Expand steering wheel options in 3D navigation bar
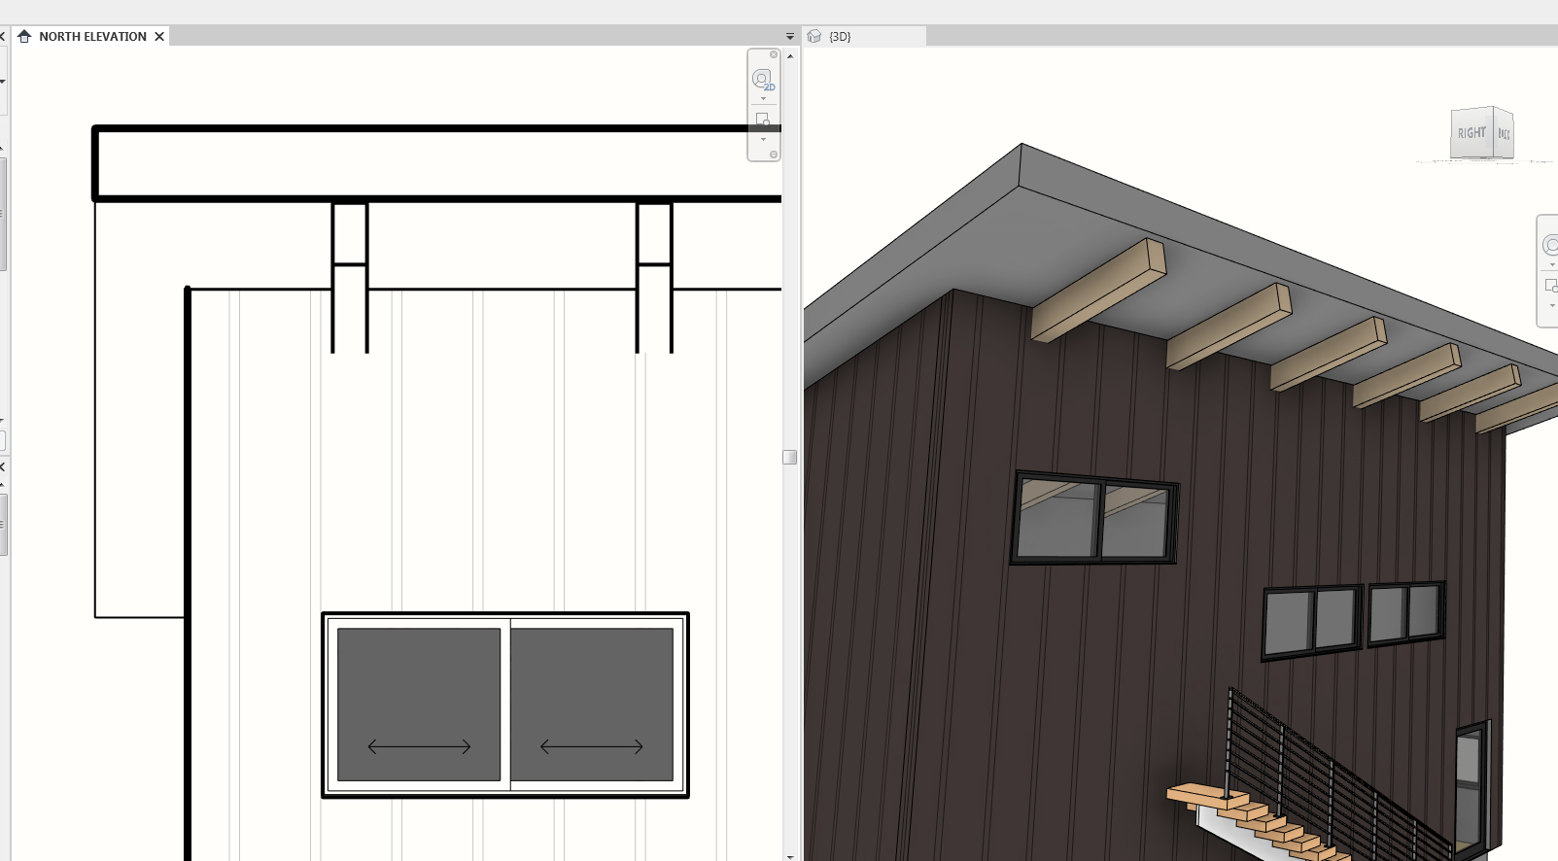Viewport: 1558px width, 861px height. point(1552,265)
